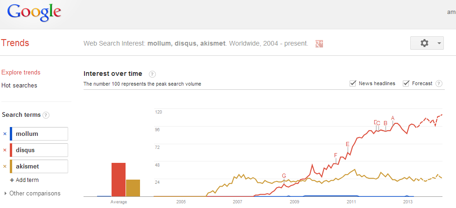Toggle the Forecast checkbox
The width and height of the screenshot is (456, 208).
[406, 83]
